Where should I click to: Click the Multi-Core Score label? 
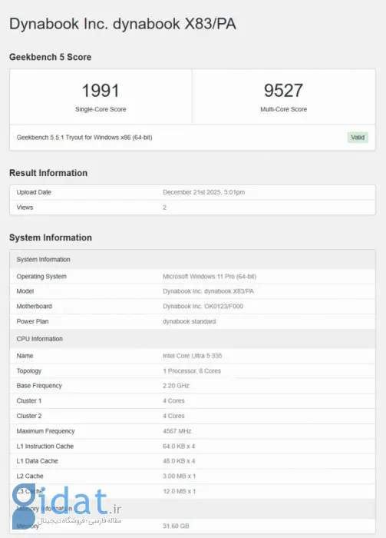coord(284,109)
